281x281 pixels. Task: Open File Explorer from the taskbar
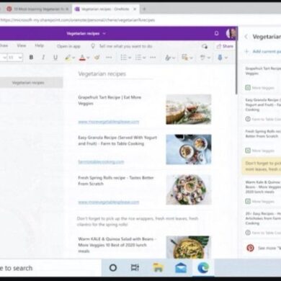pyautogui.click(x=158, y=267)
